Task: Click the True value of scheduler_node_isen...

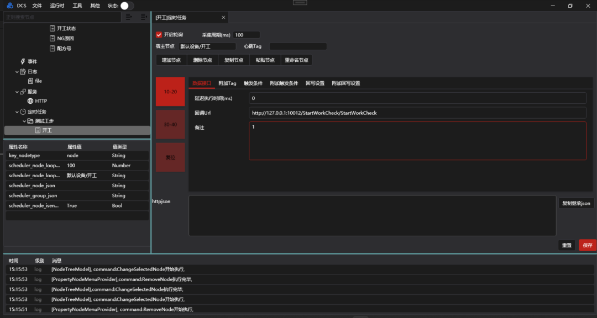Action: pyautogui.click(x=72, y=205)
